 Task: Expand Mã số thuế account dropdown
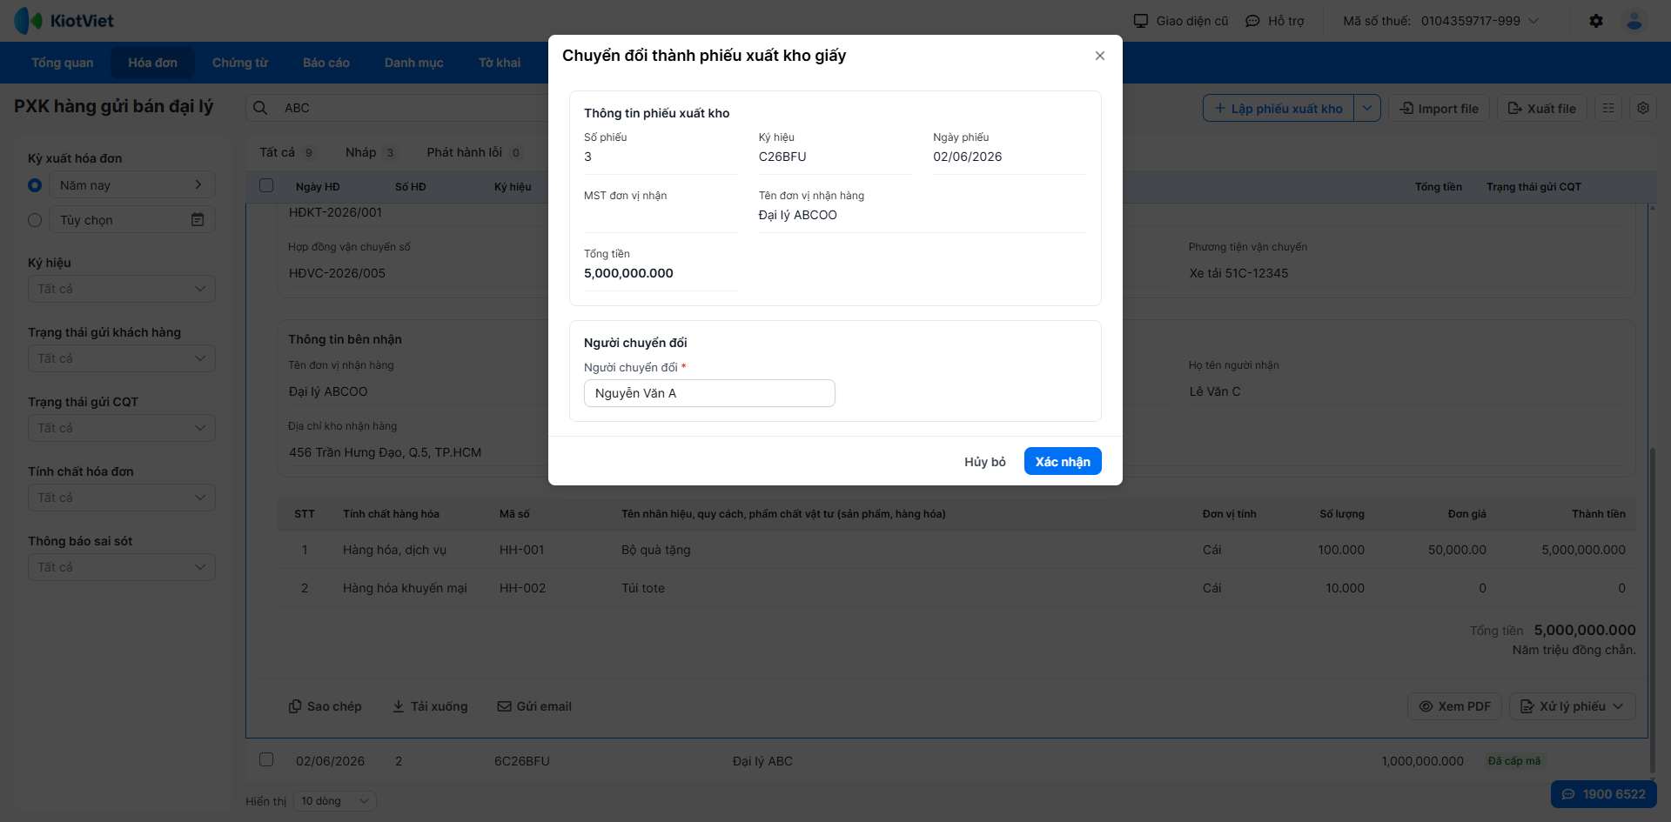[x=1534, y=21]
